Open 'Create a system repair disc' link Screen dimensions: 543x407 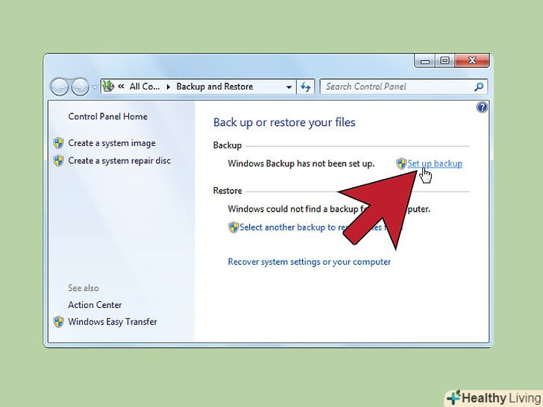pos(119,160)
